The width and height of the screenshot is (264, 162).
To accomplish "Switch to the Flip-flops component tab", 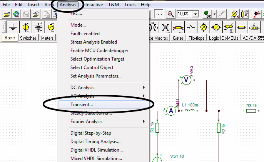I will click(x=196, y=38).
